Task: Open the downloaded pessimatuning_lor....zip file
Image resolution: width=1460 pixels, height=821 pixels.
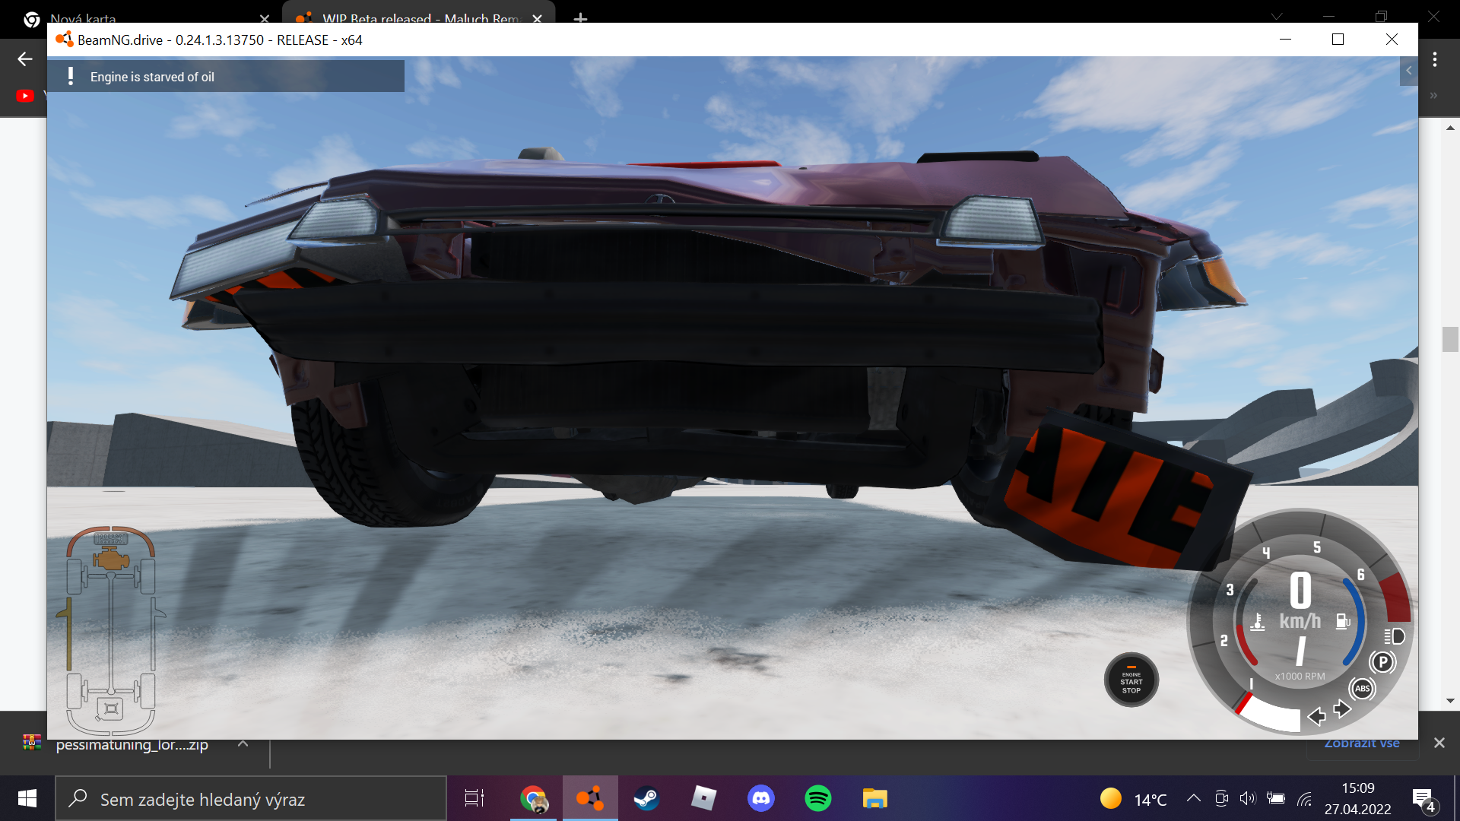Action: (x=131, y=744)
